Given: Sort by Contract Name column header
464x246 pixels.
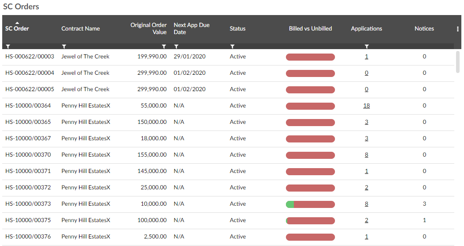Looking at the screenshot, I should (80, 29).
